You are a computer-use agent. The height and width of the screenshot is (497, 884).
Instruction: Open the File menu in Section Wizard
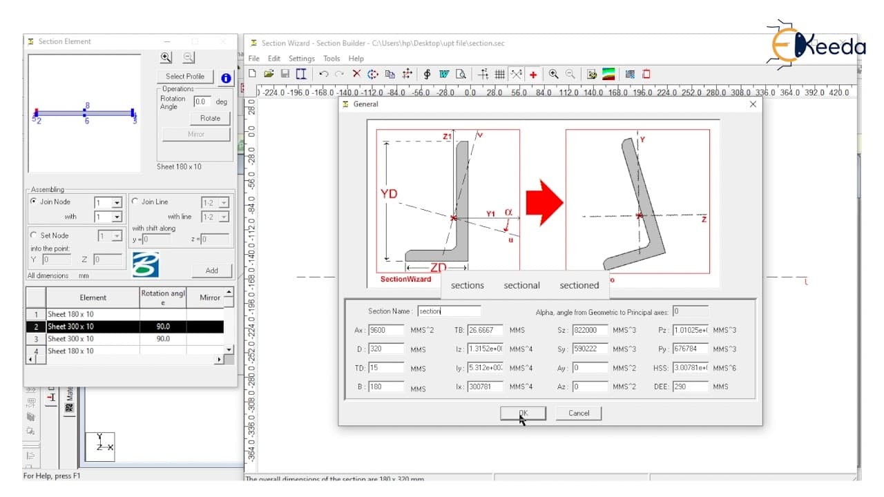click(254, 59)
